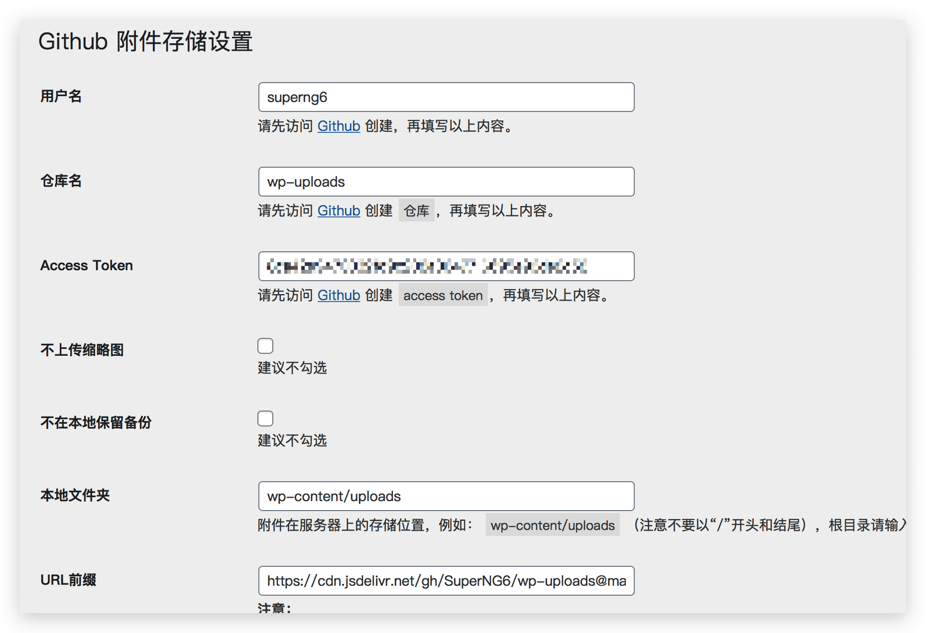The height and width of the screenshot is (633, 926).
Task: Click the 不在本地保留备份 label
Action: point(96,422)
